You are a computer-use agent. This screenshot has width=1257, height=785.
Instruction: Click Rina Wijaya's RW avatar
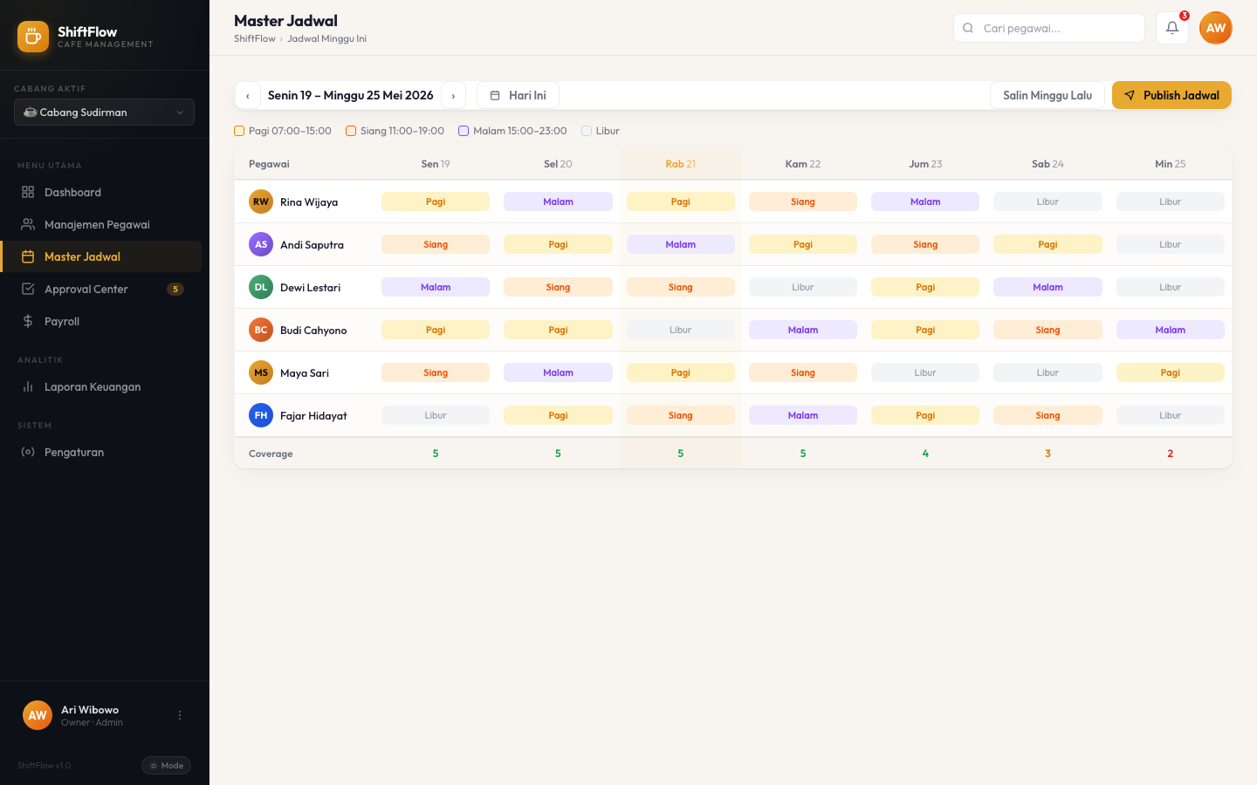click(x=261, y=201)
